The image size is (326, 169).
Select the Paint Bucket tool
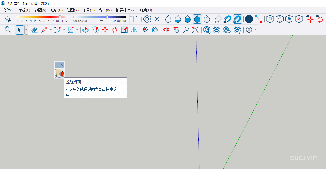tap(155, 30)
